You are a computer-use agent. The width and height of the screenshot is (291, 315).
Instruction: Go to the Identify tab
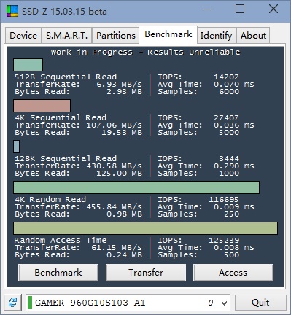click(216, 36)
